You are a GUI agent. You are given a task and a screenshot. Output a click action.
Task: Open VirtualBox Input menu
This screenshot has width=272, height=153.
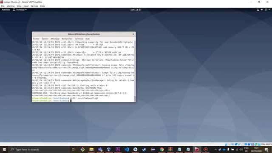[x=26, y=6]
